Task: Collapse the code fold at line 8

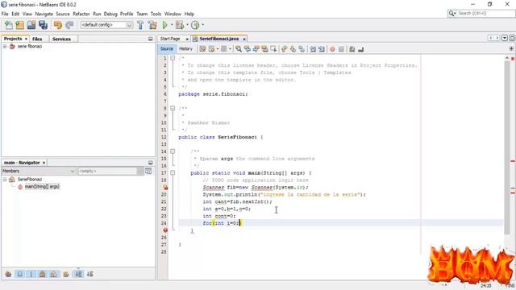Action: coord(173,108)
